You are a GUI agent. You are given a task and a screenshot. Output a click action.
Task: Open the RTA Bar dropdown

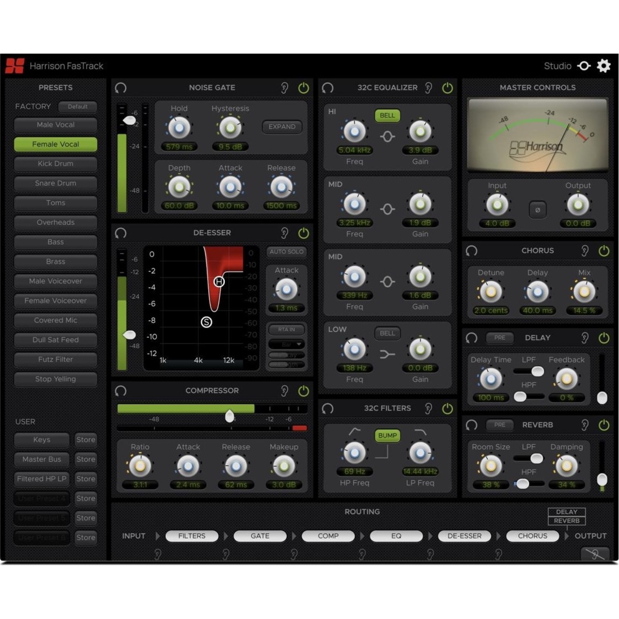coord(287,344)
